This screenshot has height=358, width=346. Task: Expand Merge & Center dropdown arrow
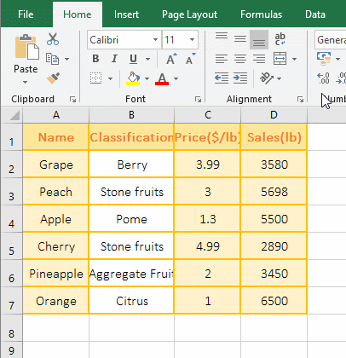(294, 59)
